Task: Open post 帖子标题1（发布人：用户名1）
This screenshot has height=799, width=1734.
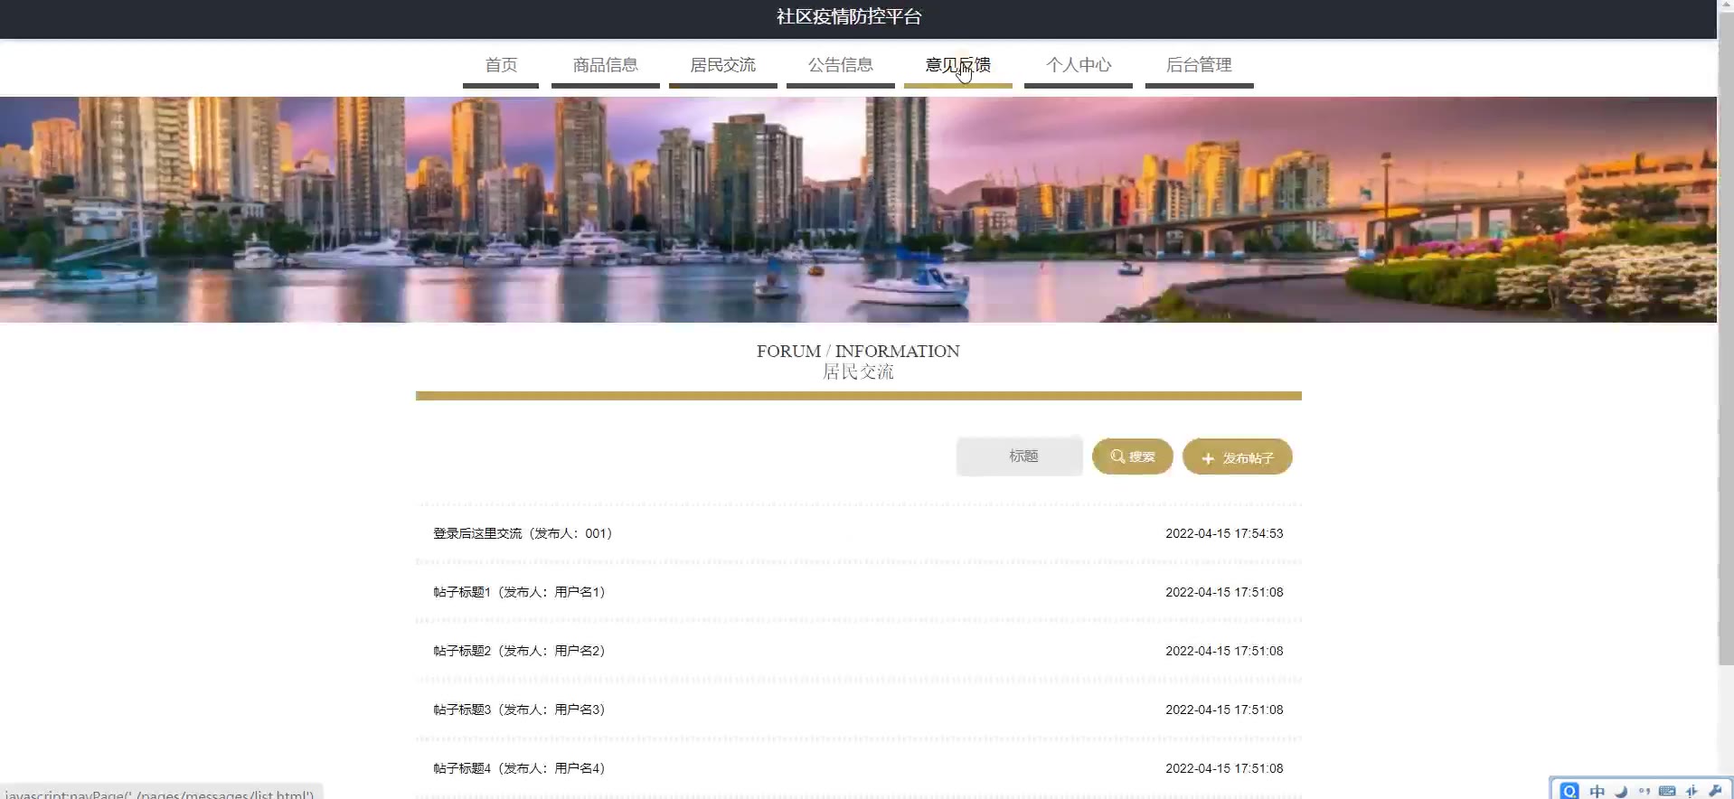Action: (520, 592)
